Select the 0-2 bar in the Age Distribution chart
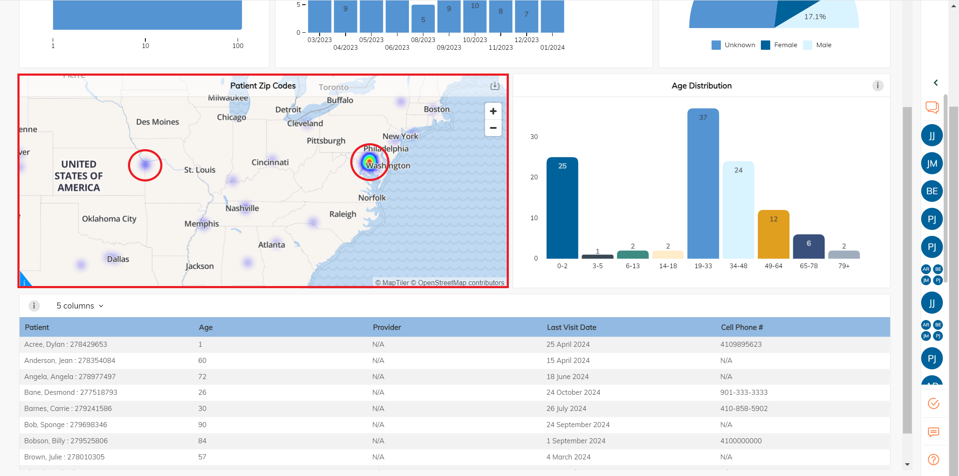Image resolution: width=959 pixels, height=476 pixels. coord(562,208)
